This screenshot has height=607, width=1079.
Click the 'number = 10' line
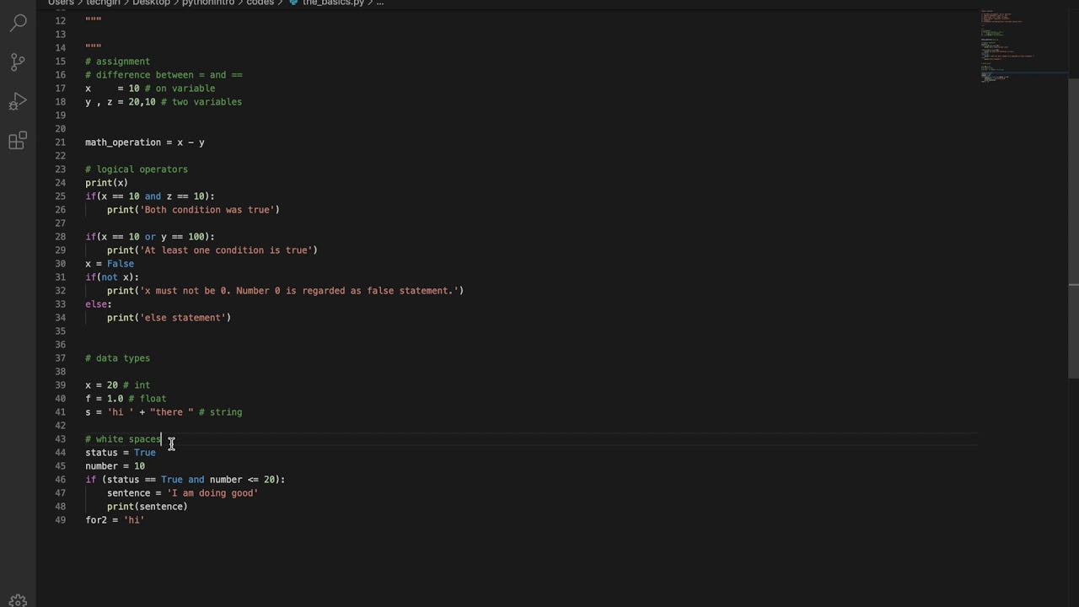pos(115,466)
